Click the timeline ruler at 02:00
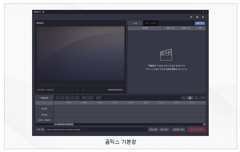 (146, 103)
